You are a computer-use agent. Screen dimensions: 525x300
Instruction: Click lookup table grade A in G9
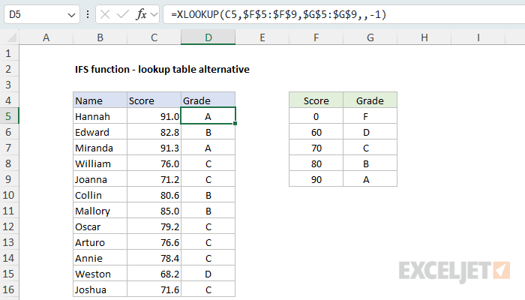pos(370,179)
